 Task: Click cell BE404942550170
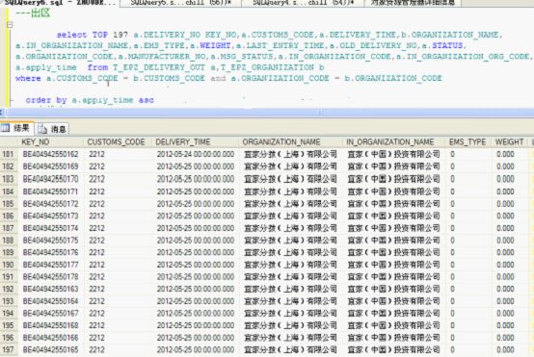(x=50, y=179)
